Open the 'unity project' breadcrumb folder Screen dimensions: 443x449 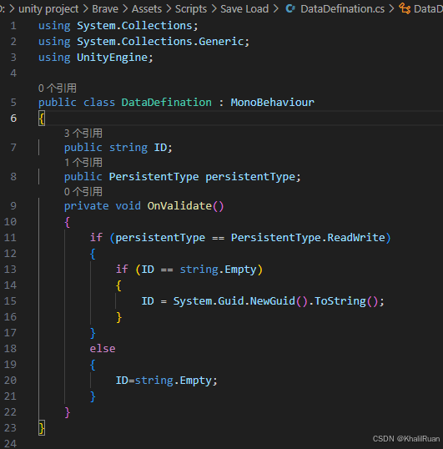coord(48,9)
